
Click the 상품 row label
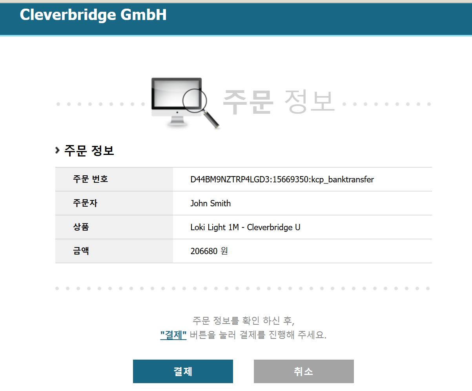click(x=81, y=227)
